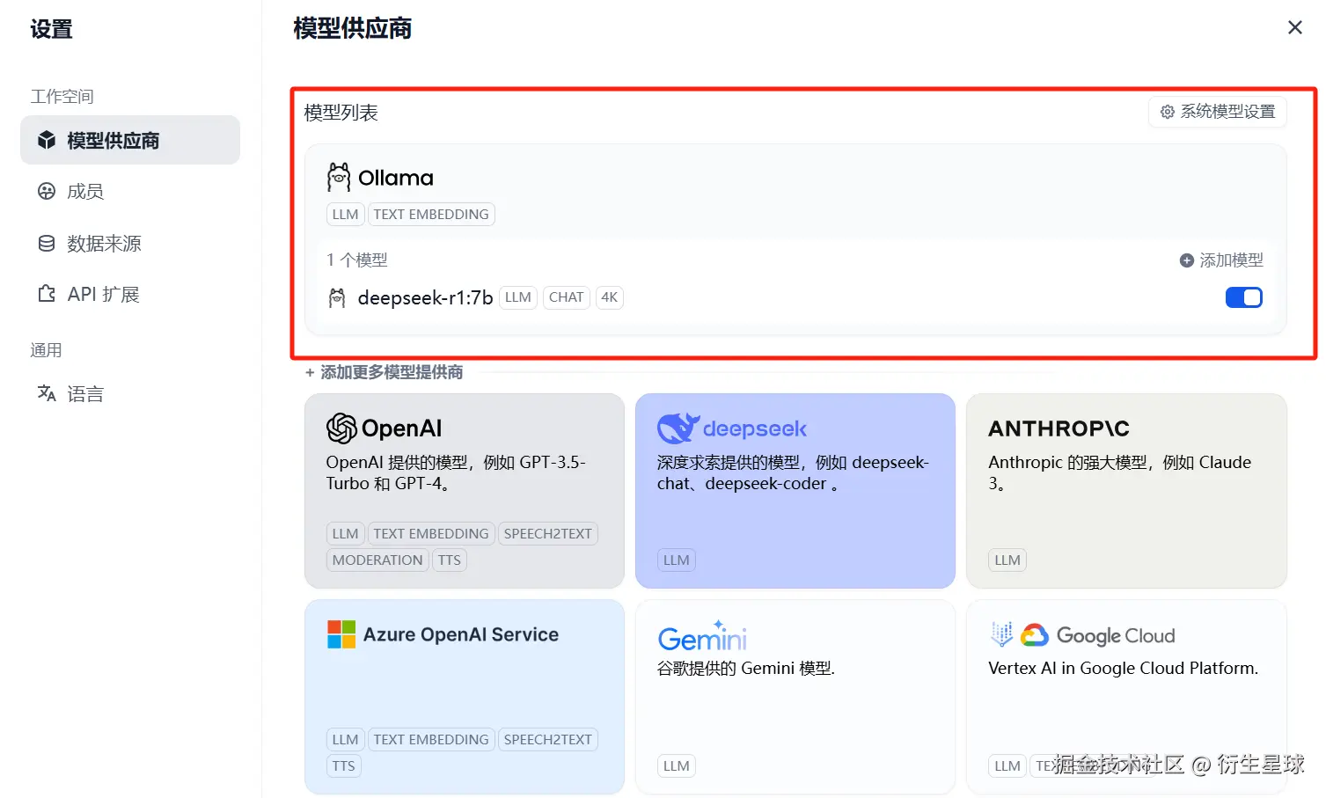
Task: Click the cube icon beside 模型供应商
Action: pos(47,140)
